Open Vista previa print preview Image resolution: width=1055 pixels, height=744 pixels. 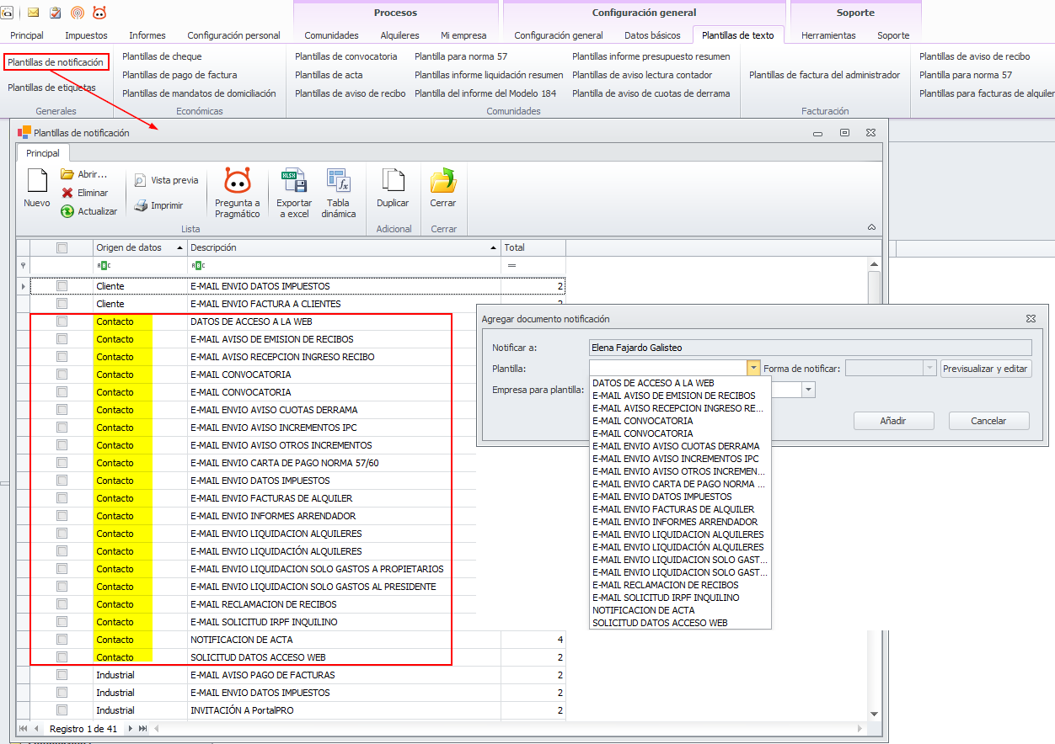(x=140, y=180)
